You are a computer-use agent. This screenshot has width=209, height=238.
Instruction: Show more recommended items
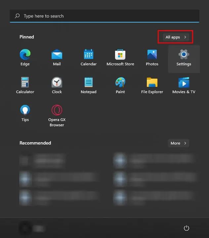pos(178,143)
